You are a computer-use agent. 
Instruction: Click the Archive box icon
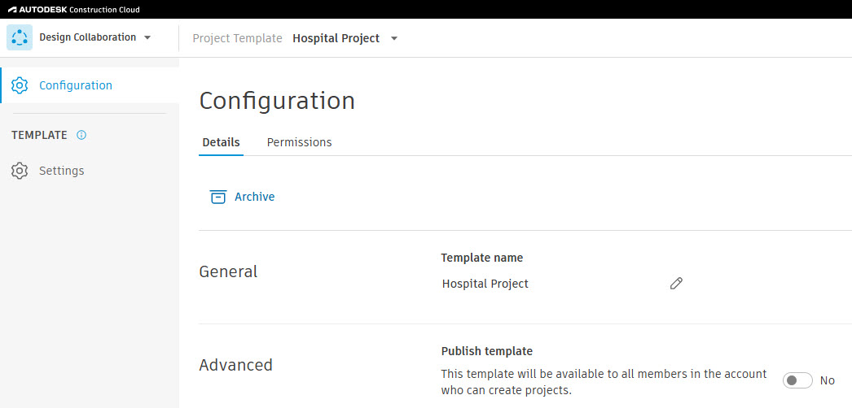pos(218,197)
